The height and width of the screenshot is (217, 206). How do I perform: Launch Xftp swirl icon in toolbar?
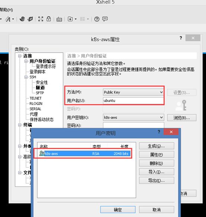pyautogui.click(x=22, y=19)
